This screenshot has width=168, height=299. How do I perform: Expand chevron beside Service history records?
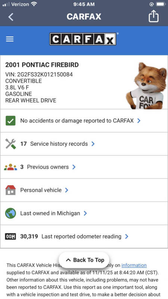93,144
